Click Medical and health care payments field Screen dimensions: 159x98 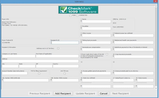pos(134,42)
